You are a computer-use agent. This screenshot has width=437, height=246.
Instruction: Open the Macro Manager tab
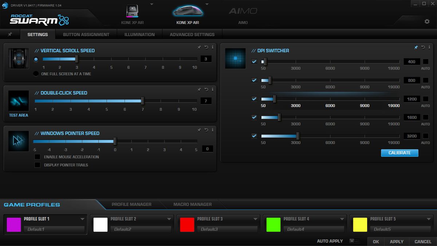point(192,204)
